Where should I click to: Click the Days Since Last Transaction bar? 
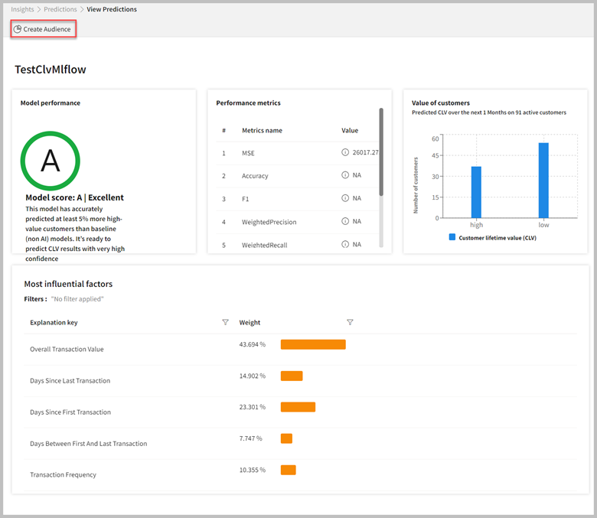(x=292, y=376)
